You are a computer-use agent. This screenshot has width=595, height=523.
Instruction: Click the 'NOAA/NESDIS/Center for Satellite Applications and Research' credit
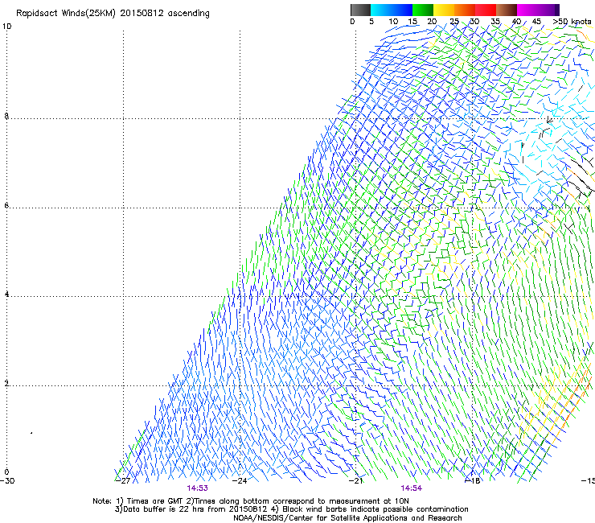pyautogui.click(x=347, y=518)
